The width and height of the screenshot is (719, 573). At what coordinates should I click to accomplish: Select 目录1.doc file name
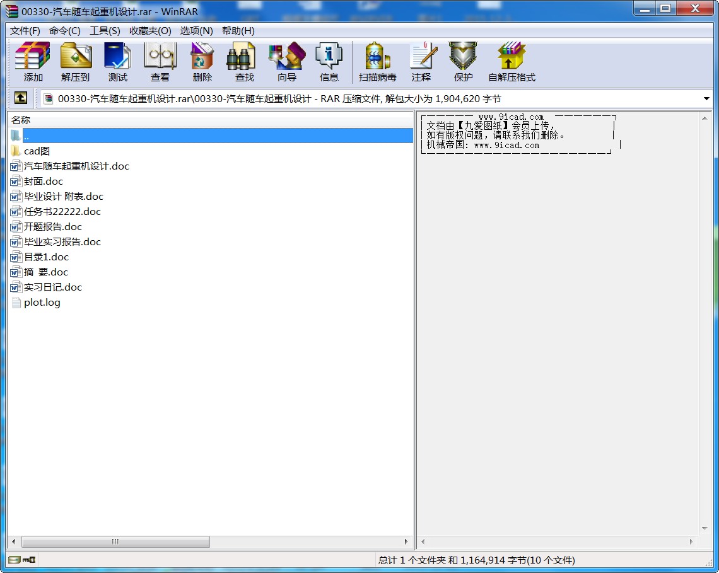(x=46, y=257)
